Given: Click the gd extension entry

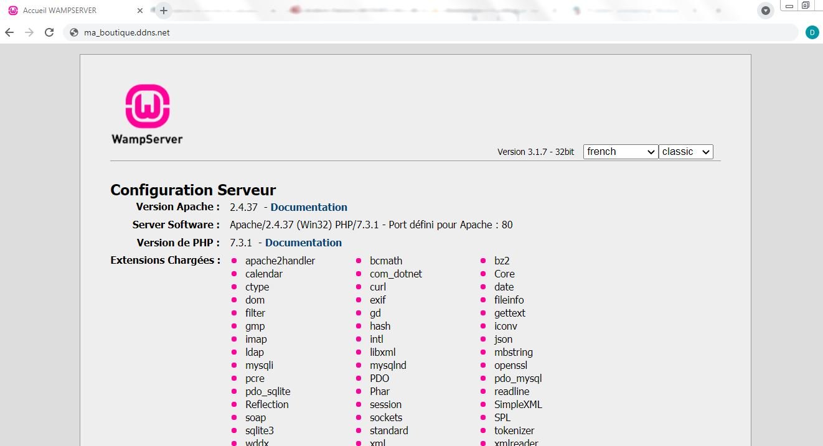Looking at the screenshot, I should point(375,313).
